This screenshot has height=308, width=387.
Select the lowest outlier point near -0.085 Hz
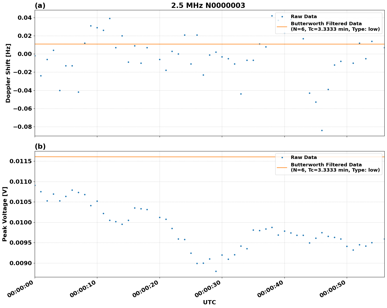coord(322,130)
